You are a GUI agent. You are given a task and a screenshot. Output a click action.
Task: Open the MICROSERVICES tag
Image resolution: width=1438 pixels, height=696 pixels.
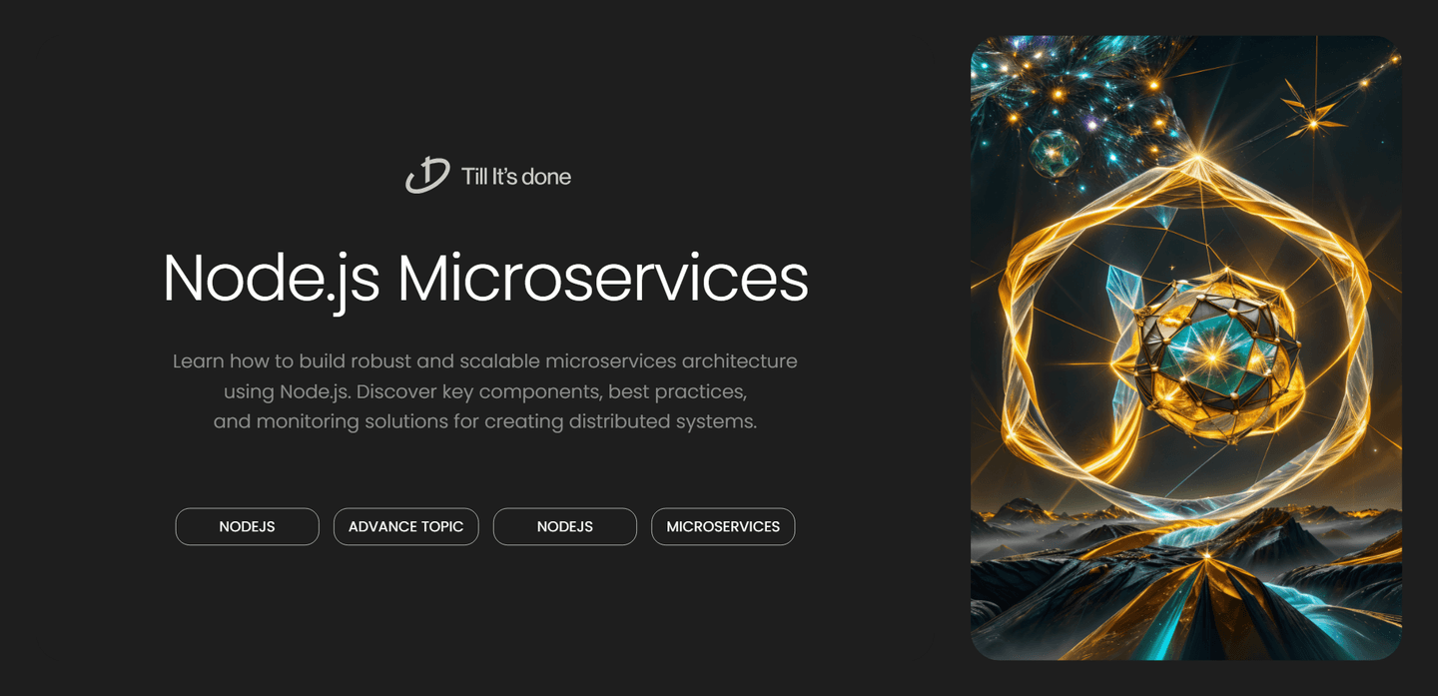click(722, 526)
